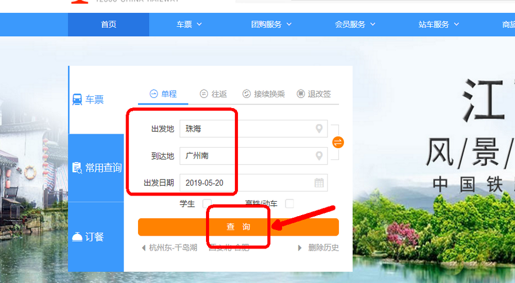Click the orange 查询 button

[238, 227]
